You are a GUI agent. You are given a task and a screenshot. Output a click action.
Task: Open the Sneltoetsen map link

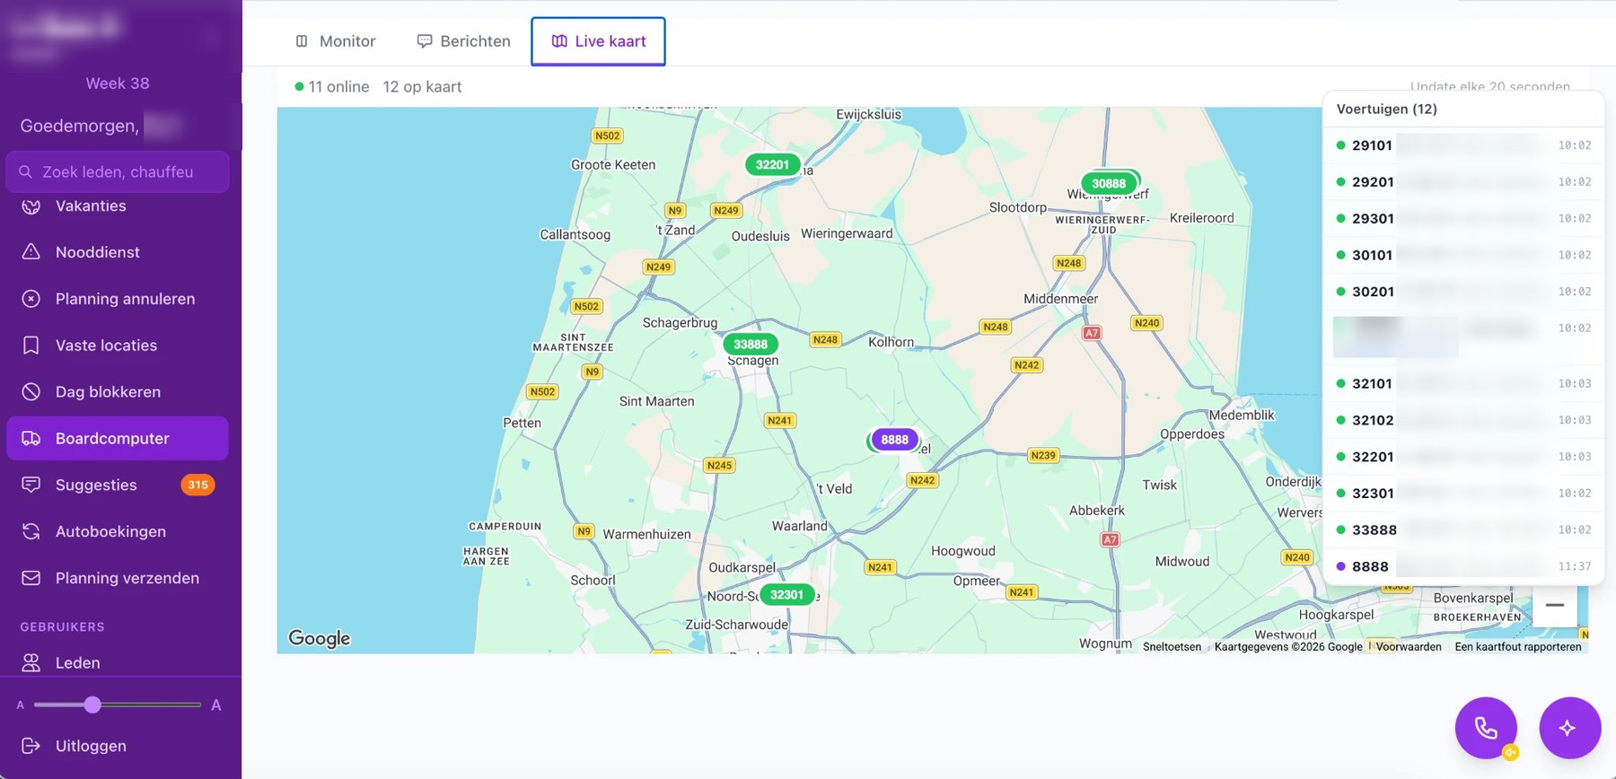click(x=1172, y=647)
